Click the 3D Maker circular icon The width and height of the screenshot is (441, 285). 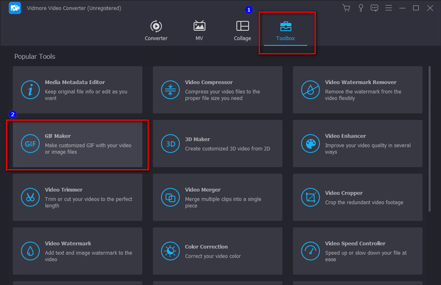[x=170, y=144]
